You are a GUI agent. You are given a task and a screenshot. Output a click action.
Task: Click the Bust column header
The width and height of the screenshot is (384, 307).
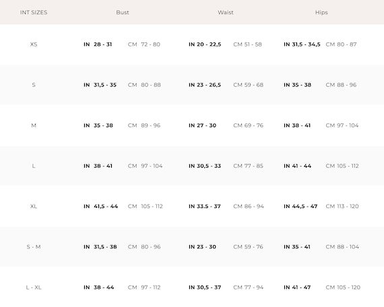click(x=123, y=13)
